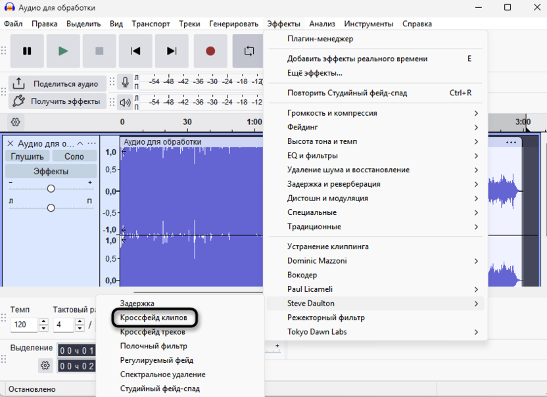Skip to the start of the track
Viewport: 547px width, 397px height.
pyautogui.click(x=135, y=51)
